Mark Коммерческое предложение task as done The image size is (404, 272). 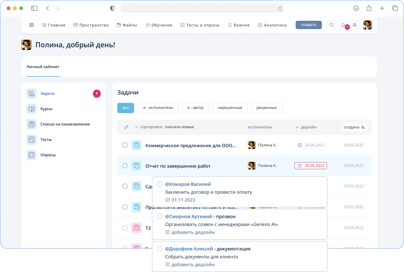125,145
